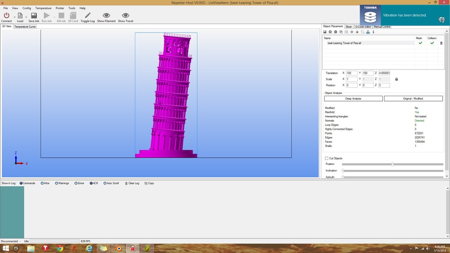The width and height of the screenshot is (450, 253).
Task: Click Collision checkmark for Leaning Tower of Pisa
Action: 432,43
